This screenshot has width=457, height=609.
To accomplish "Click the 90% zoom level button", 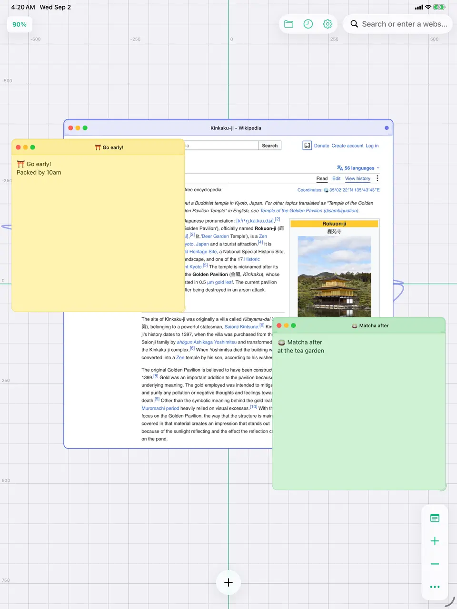I will click(x=20, y=24).
